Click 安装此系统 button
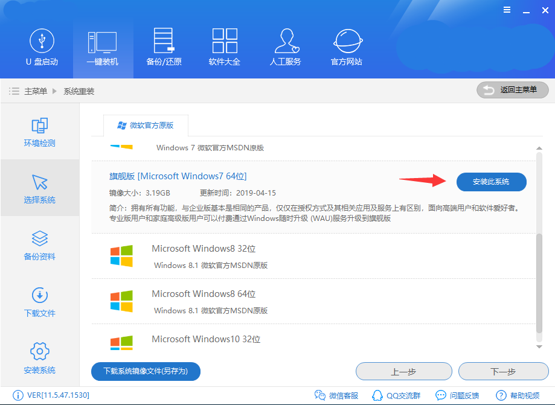Screen dimensions: 555x405 492,182
